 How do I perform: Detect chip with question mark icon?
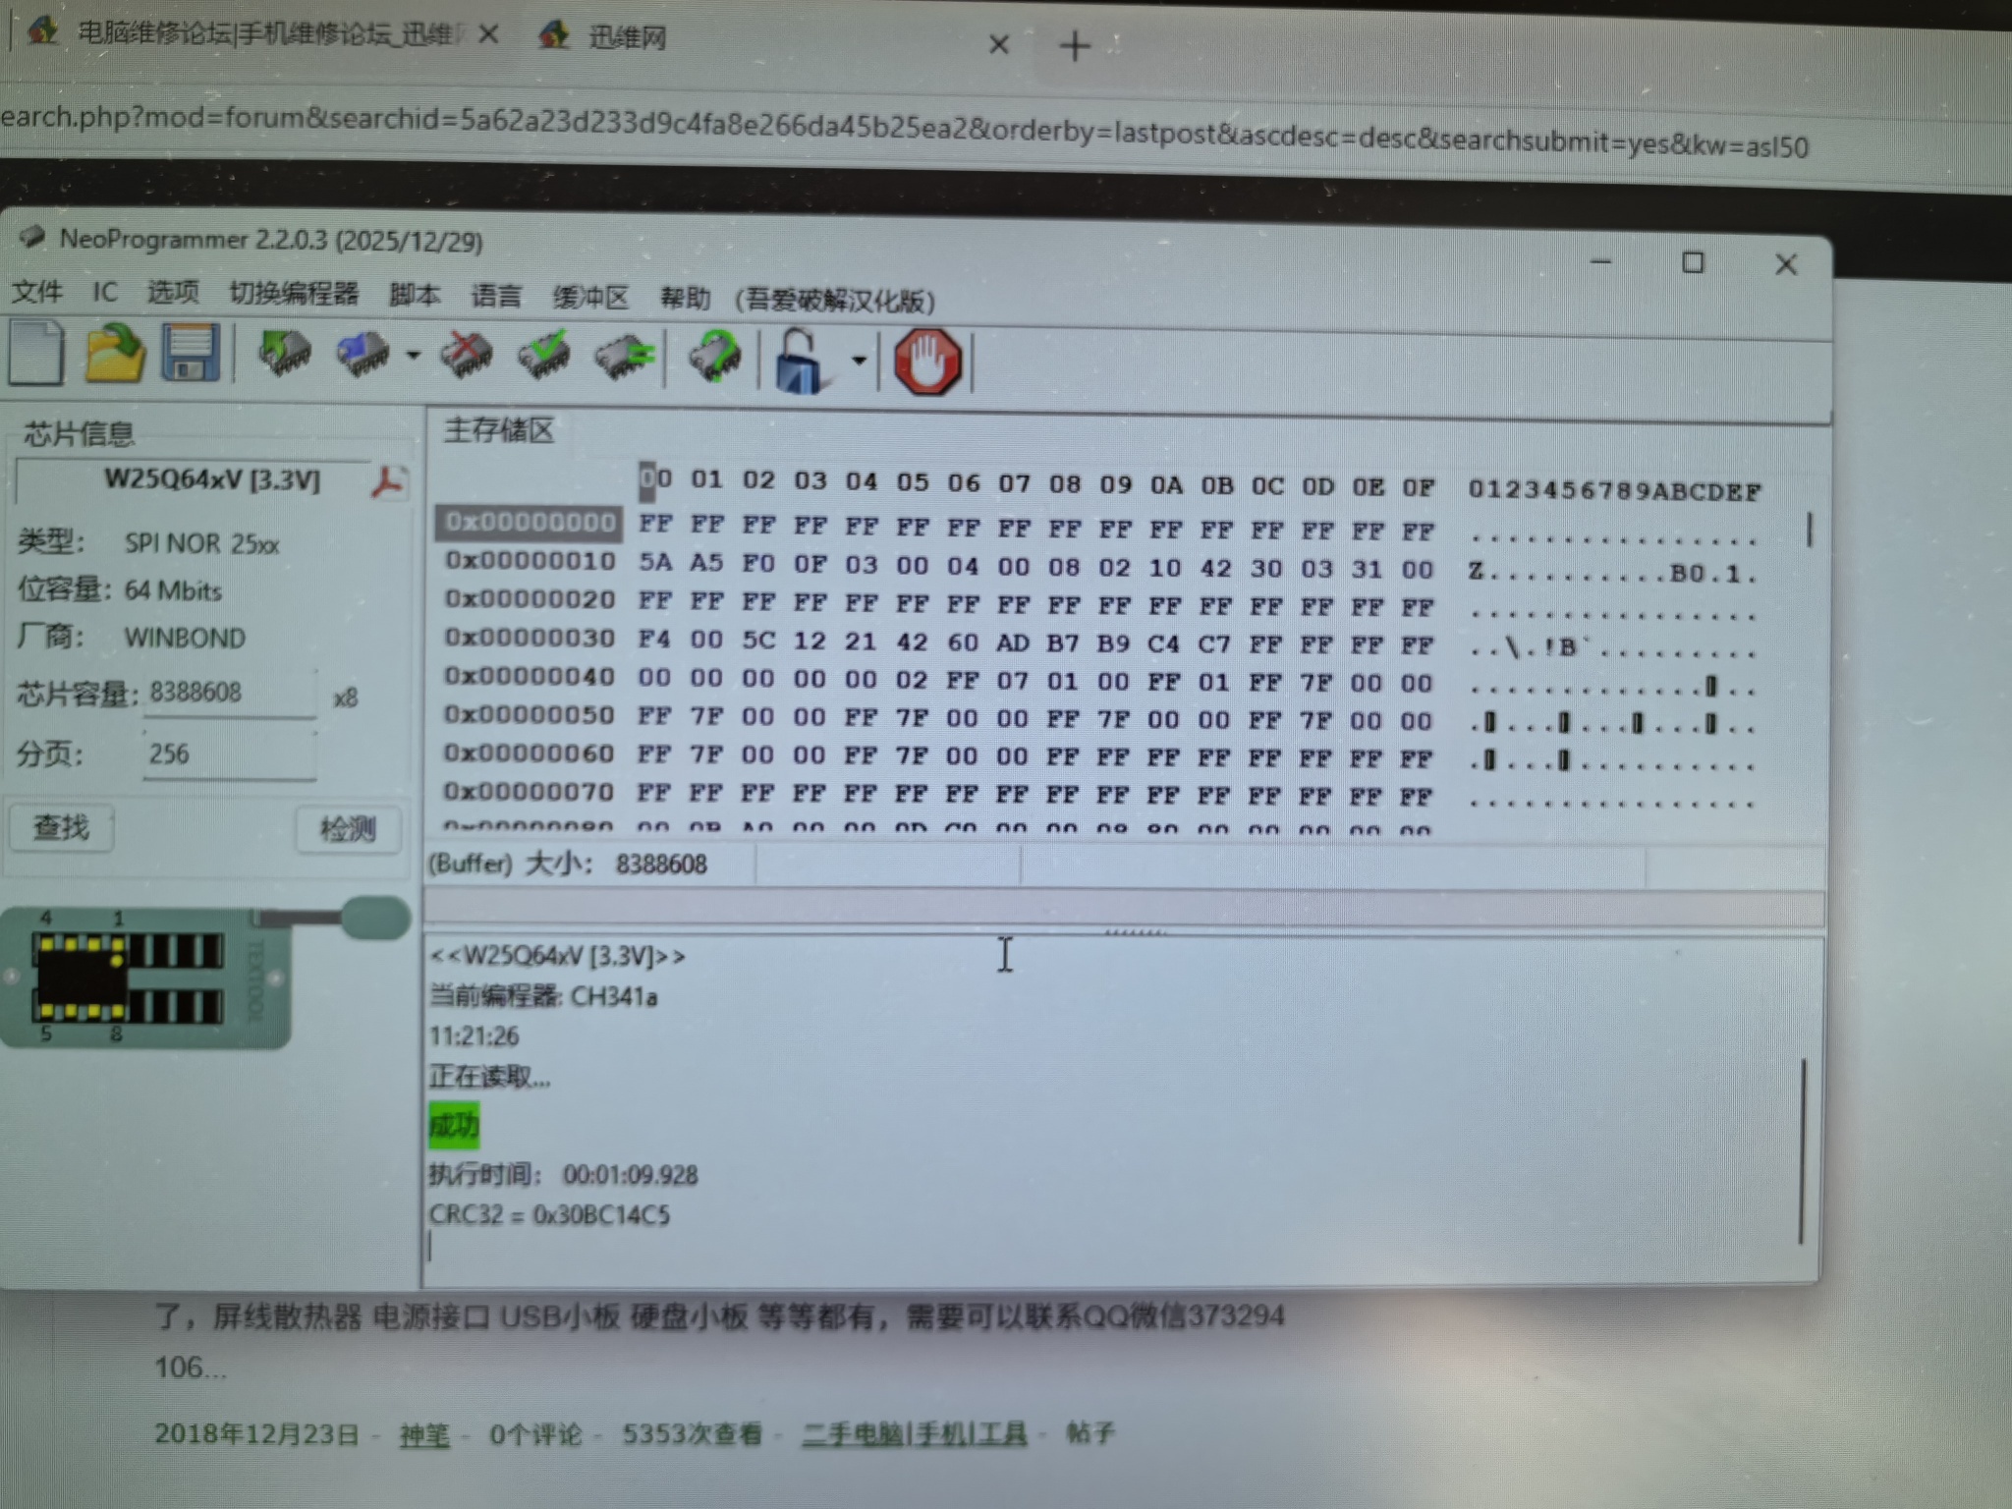(715, 359)
